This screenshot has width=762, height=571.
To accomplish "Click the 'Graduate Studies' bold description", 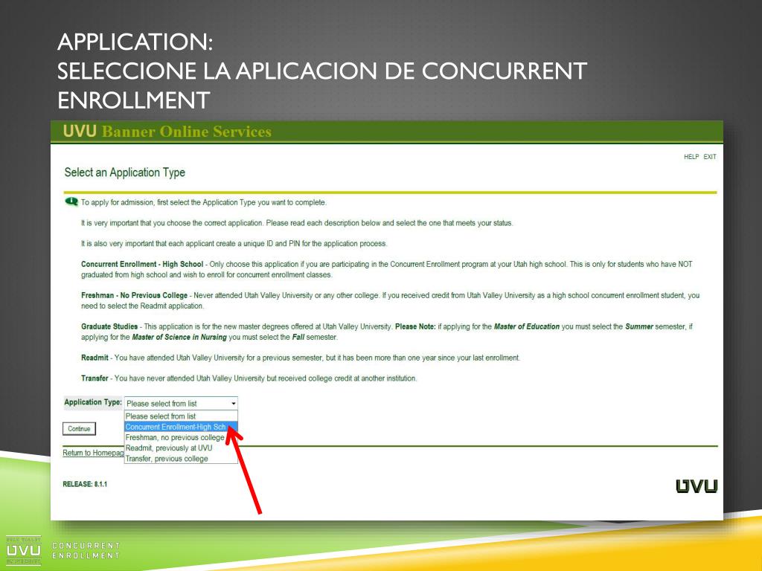I will [x=109, y=327].
